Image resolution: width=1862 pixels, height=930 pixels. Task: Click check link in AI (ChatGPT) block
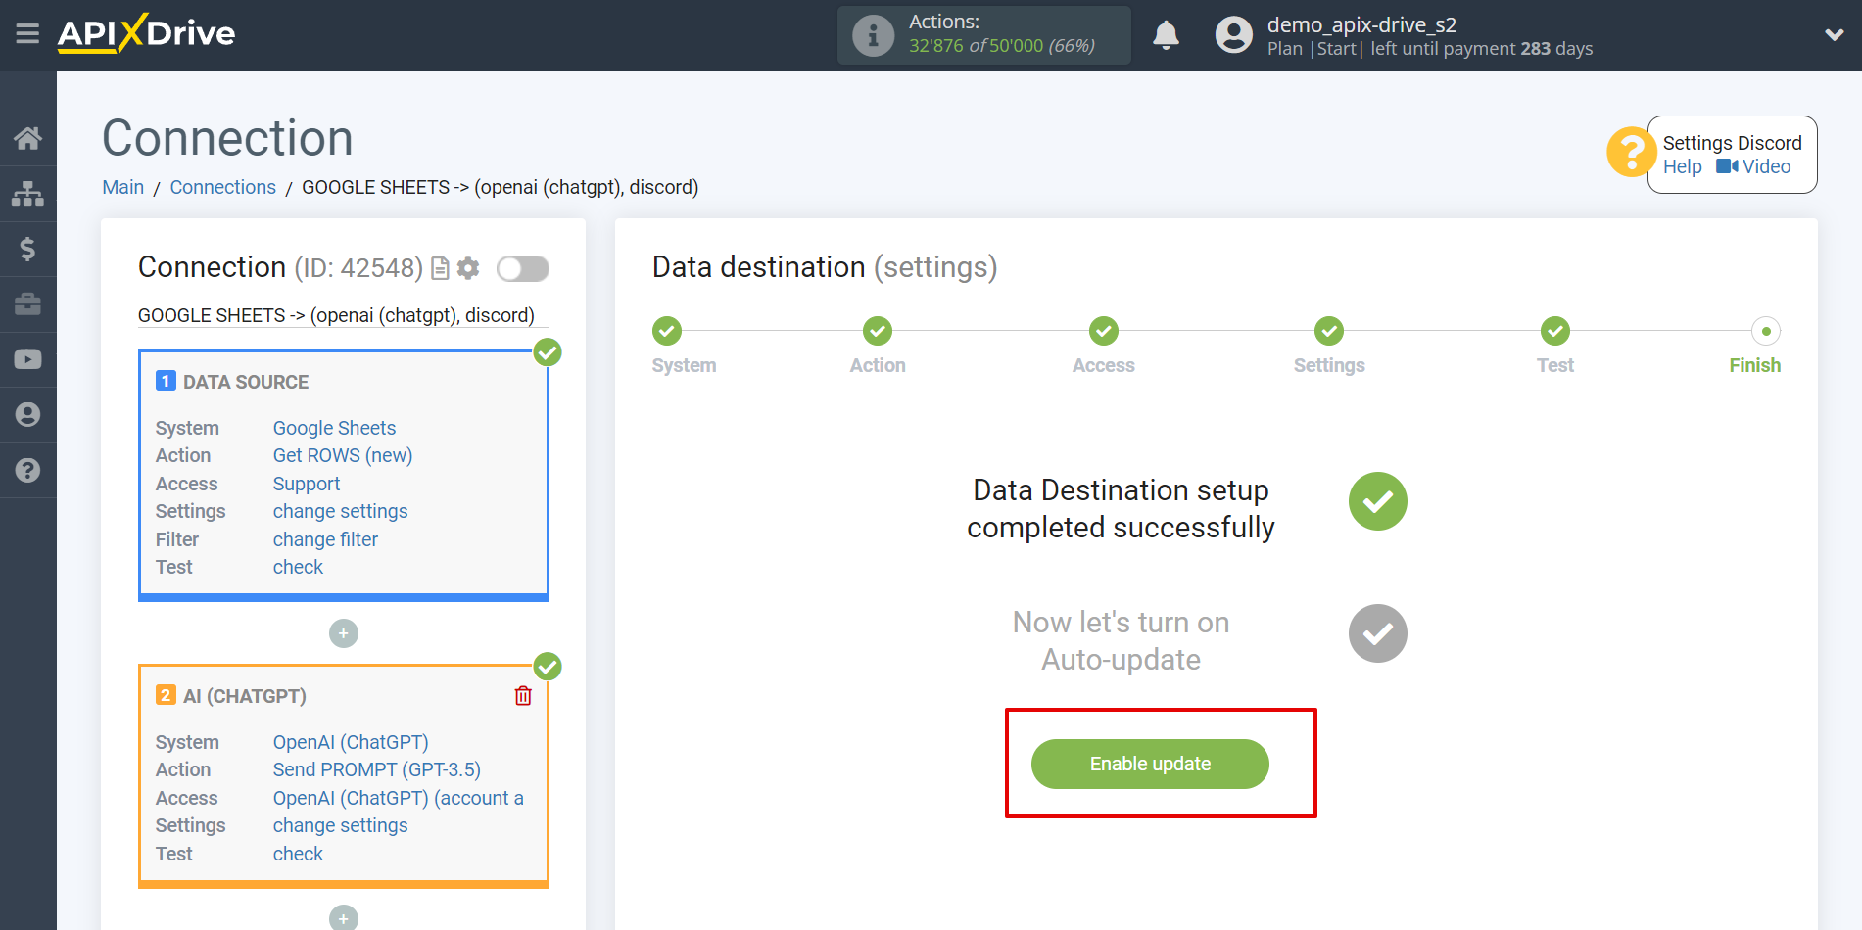pos(298,854)
